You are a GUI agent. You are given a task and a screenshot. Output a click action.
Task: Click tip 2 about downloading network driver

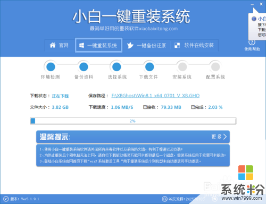click(x=132, y=155)
